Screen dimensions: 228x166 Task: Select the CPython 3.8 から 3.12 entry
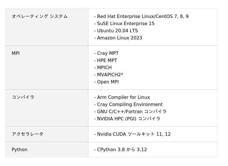120,150
